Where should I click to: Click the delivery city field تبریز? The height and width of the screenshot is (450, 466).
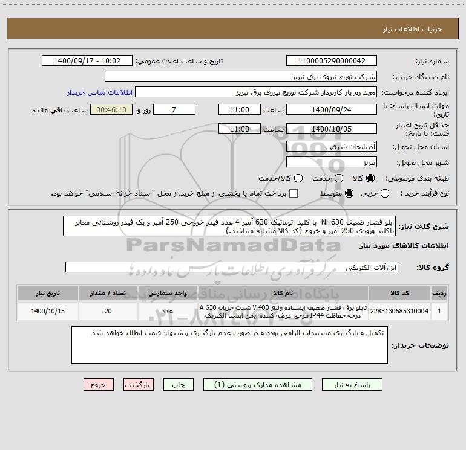tap(332, 162)
